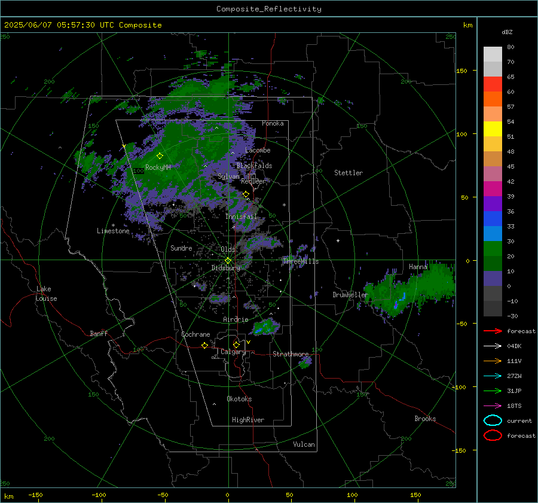Image resolution: width=538 pixels, height=503 pixels.
Task: Click the Lake Louise label
Action: tap(46, 294)
